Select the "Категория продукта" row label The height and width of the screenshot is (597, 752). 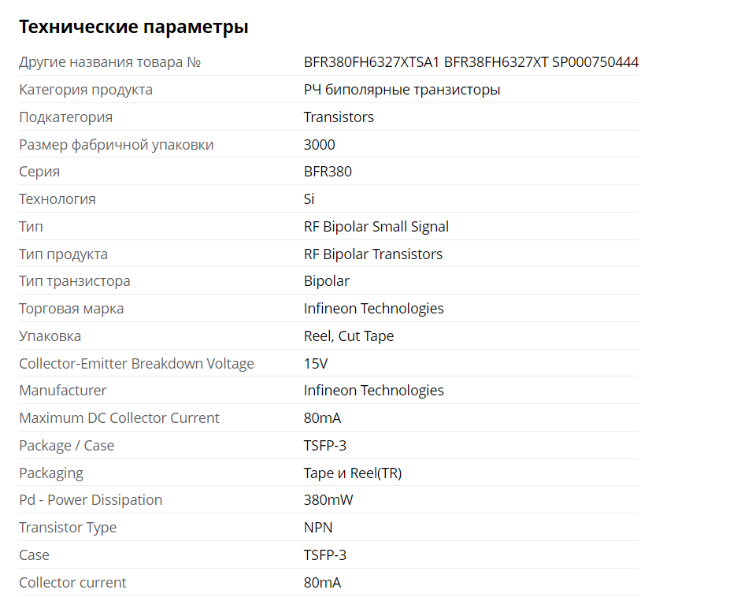pyautogui.click(x=86, y=90)
